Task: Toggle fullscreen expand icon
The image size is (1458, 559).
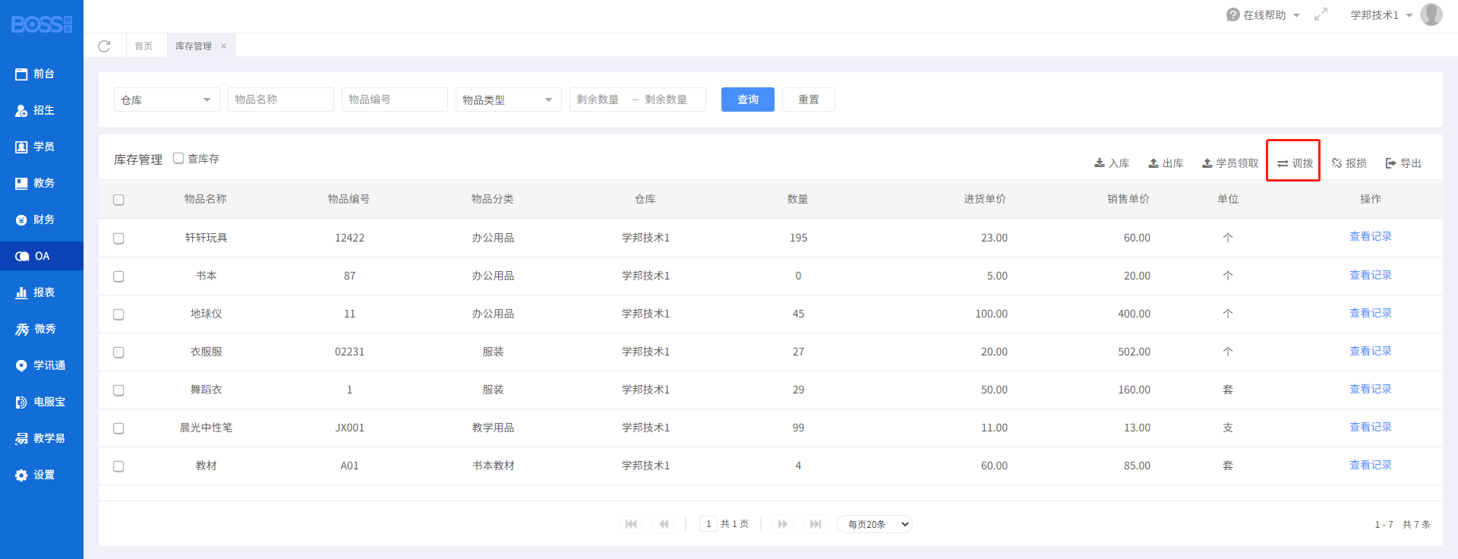Action: (x=1321, y=14)
